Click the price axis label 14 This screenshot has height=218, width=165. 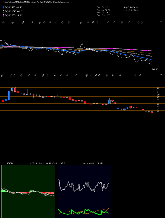(x=158, y=109)
